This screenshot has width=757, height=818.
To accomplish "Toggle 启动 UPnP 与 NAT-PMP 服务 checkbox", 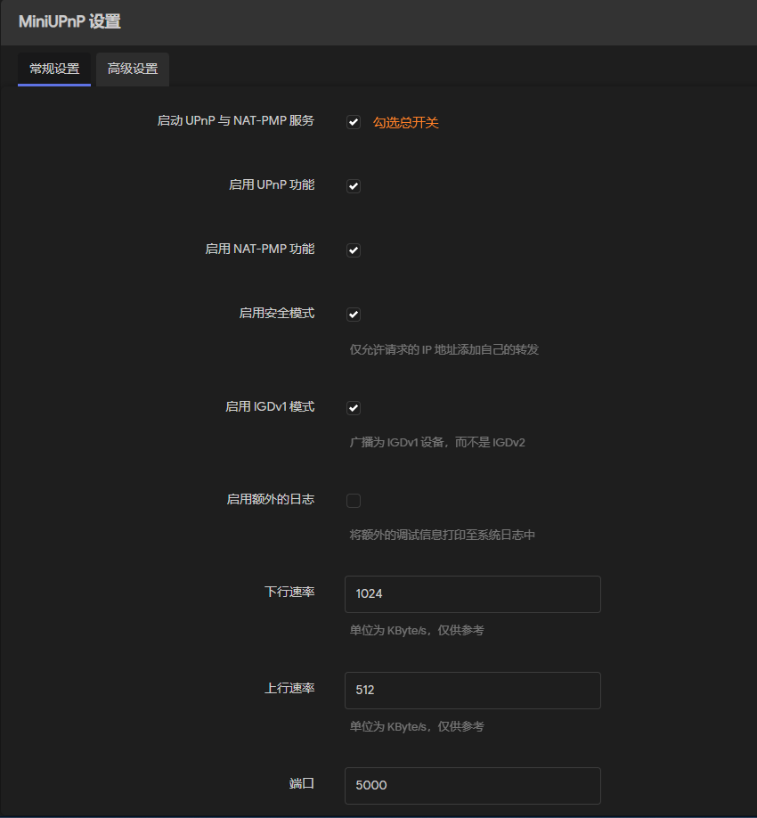I will pyautogui.click(x=354, y=122).
